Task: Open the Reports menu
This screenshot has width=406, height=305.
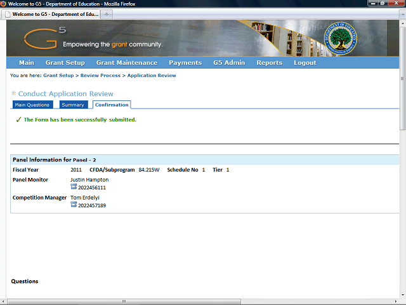Action: [x=269, y=63]
